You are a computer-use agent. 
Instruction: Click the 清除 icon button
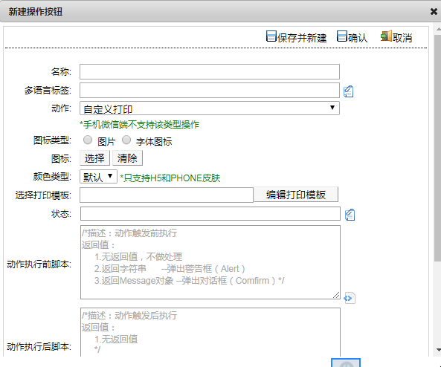[x=127, y=158]
